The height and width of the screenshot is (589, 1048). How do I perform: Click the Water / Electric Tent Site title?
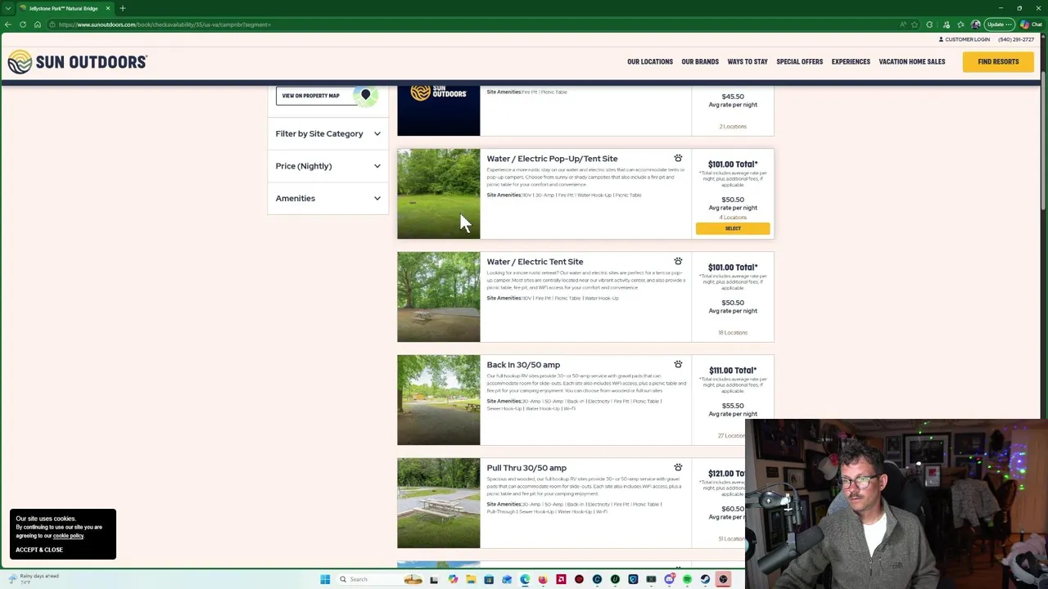click(535, 262)
